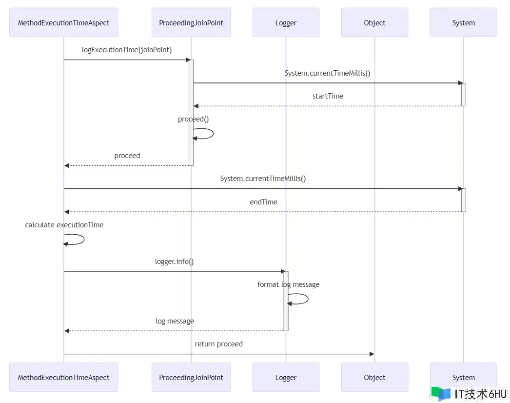Click the top Logger participant box
Screen dimensions: 510x403
pyautogui.click(x=286, y=22)
